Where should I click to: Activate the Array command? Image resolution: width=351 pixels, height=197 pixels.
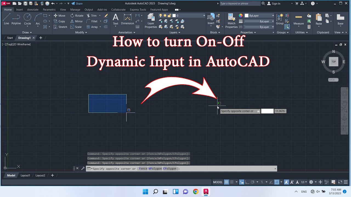click(92, 27)
